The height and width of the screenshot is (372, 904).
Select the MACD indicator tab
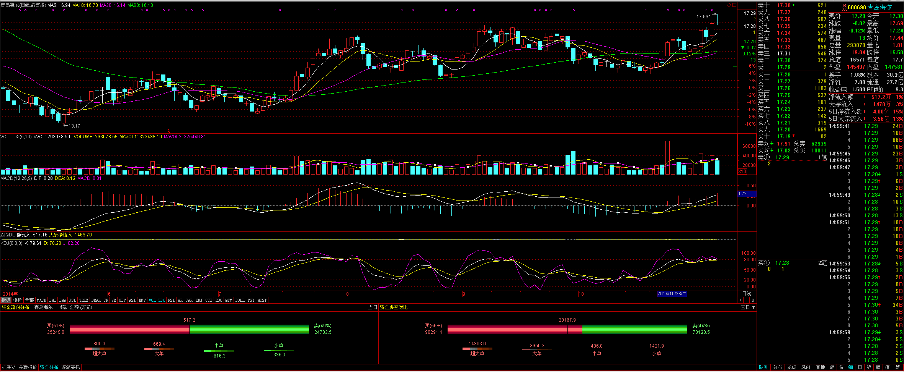pyautogui.click(x=41, y=300)
